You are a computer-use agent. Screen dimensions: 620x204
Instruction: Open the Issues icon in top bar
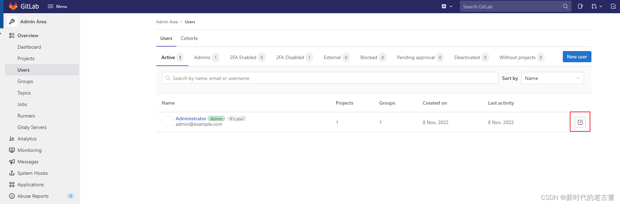[x=580, y=6]
